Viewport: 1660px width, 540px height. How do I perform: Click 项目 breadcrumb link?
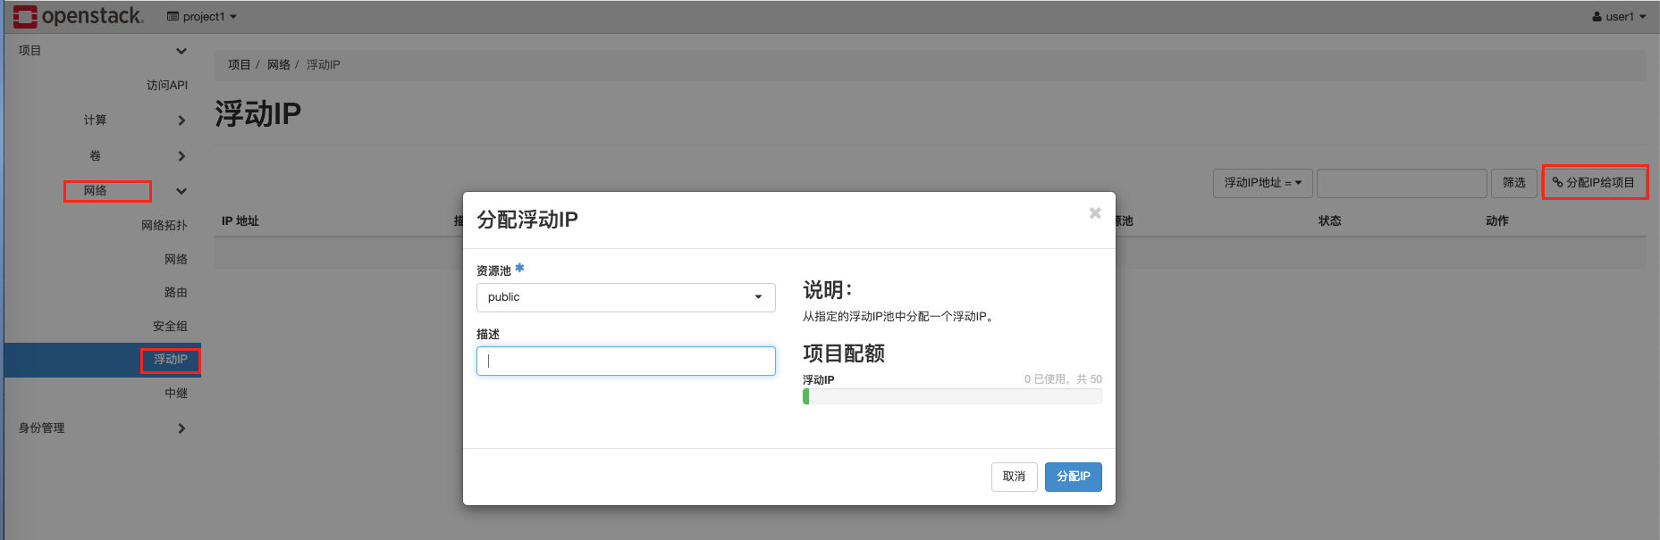coord(239,65)
